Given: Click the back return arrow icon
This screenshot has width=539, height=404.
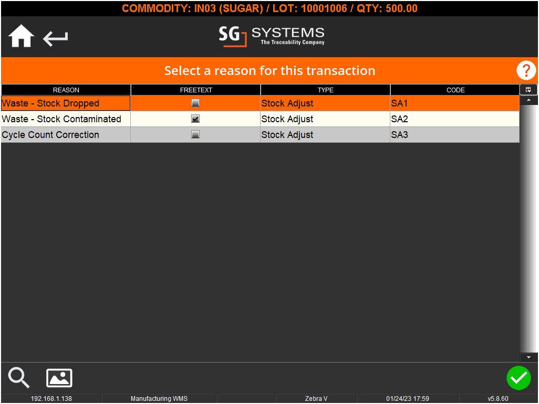Looking at the screenshot, I should 55,38.
